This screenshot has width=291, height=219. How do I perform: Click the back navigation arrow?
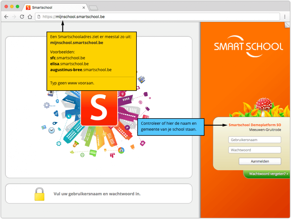click(6, 17)
